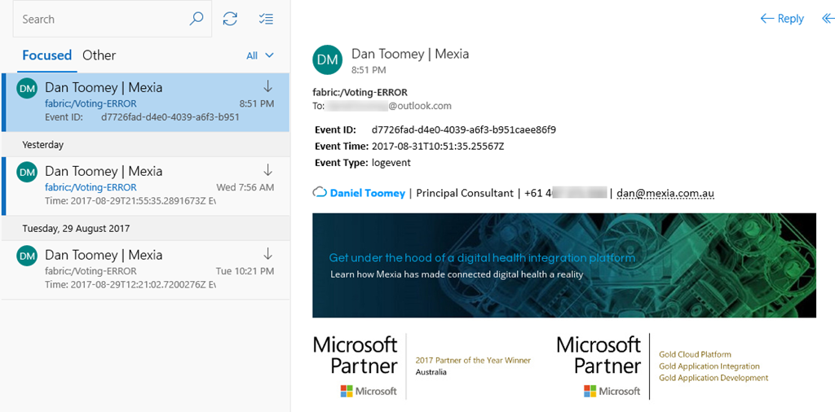The image size is (835, 412).
Task: Click the sync mailbox refresh icon
Action: (230, 19)
